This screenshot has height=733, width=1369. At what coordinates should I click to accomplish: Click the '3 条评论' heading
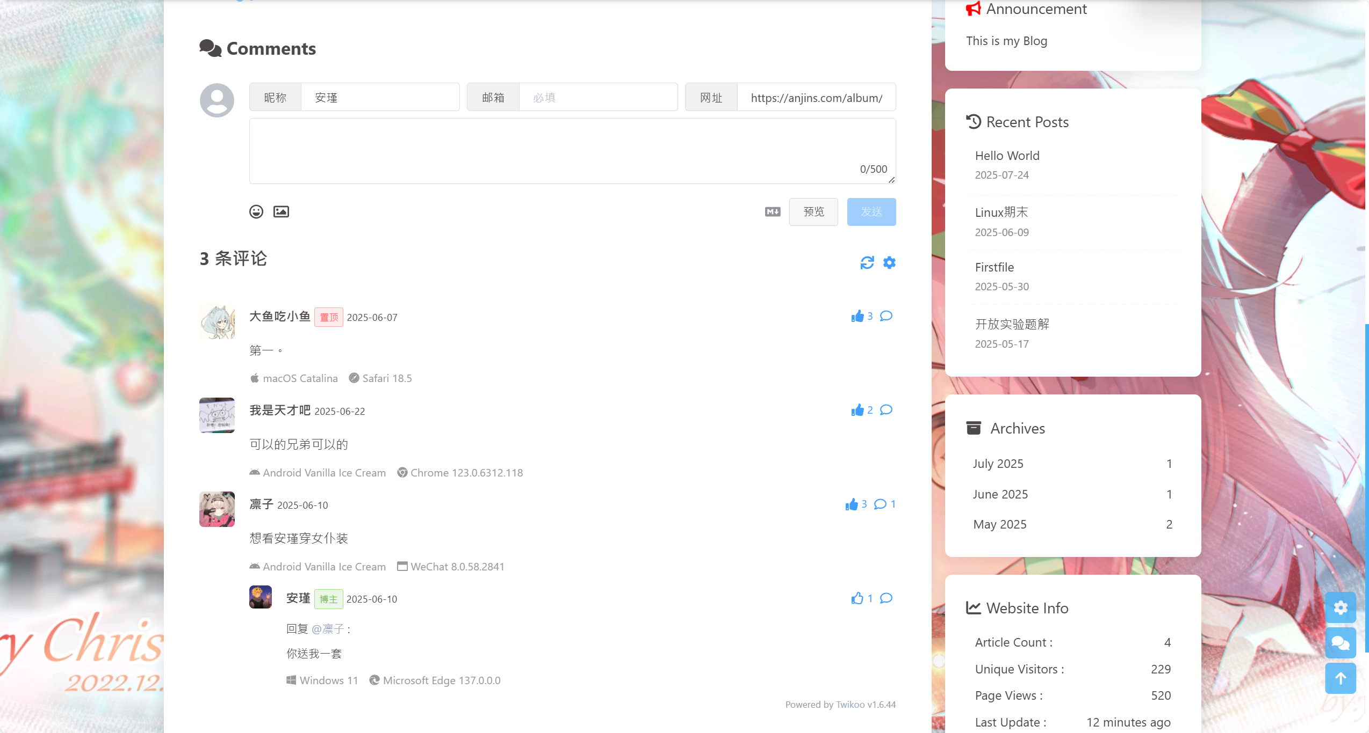coord(233,259)
